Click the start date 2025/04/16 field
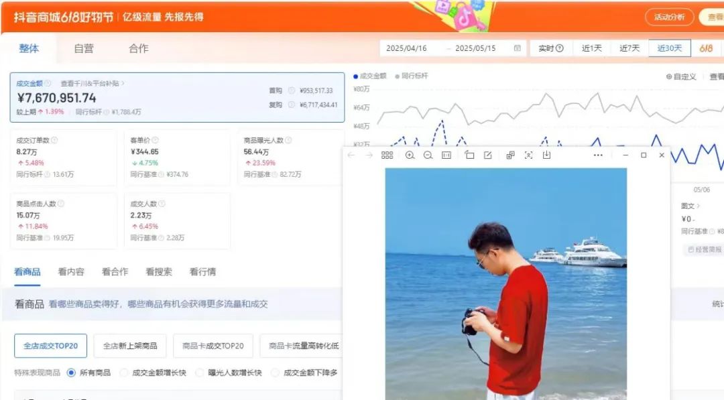 406,48
